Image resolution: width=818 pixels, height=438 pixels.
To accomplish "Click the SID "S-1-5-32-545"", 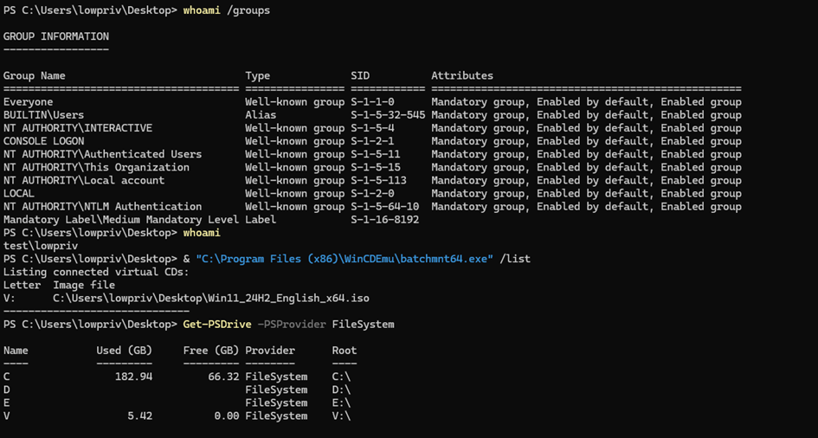I will (x=388, y=115).
